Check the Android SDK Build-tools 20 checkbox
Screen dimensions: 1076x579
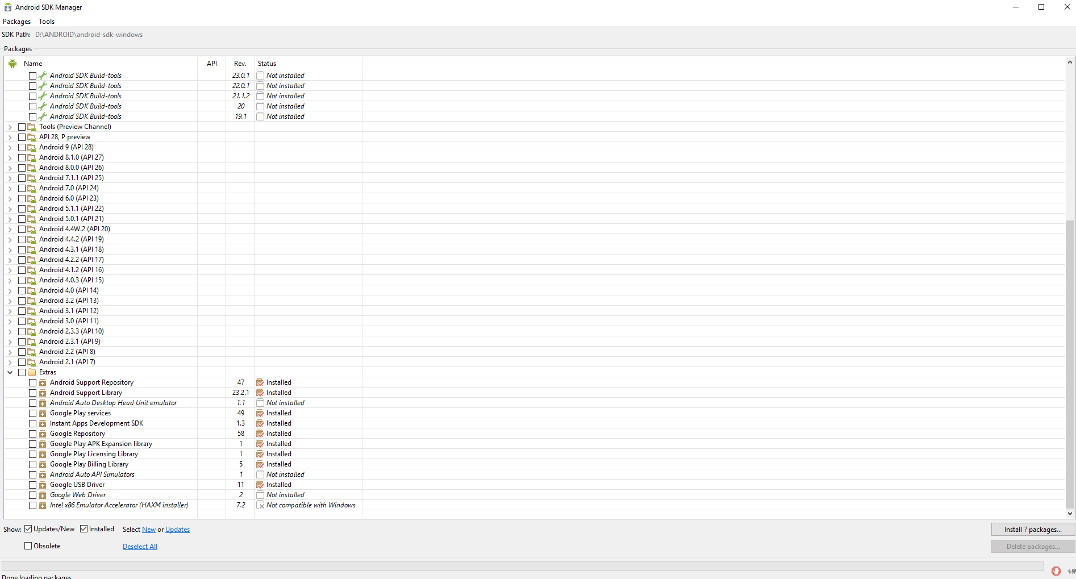pyautogui.click(x=32, y=106)
